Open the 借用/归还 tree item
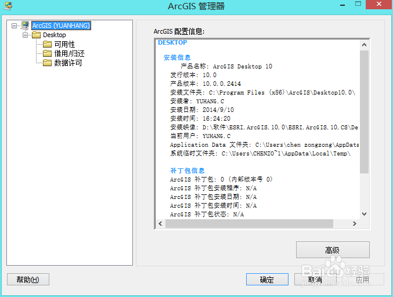393x297 pixels. (70, 53)
